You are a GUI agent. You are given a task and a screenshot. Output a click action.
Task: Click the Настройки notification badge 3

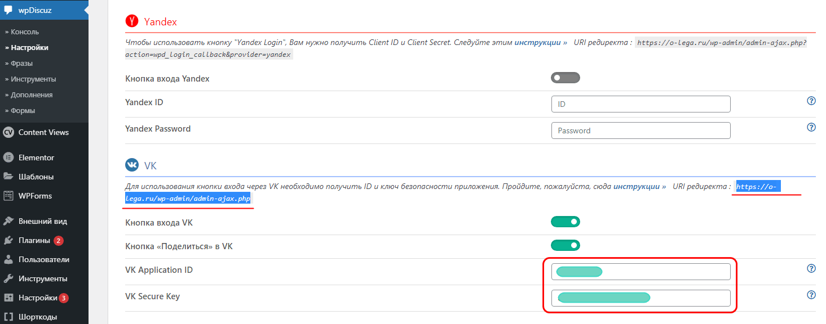click(x=64, y=298)
